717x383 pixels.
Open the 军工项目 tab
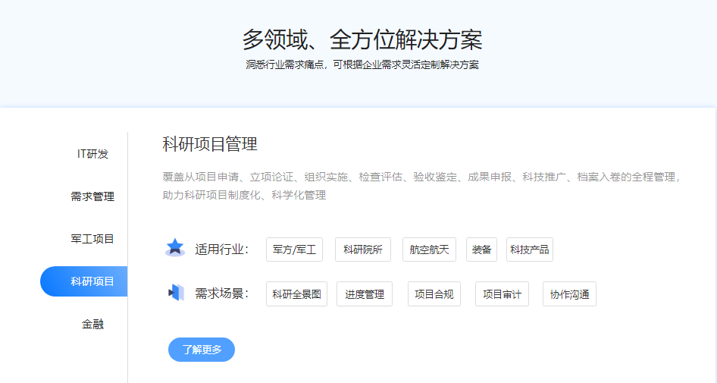pyautogui.click(x=92, y=239)
